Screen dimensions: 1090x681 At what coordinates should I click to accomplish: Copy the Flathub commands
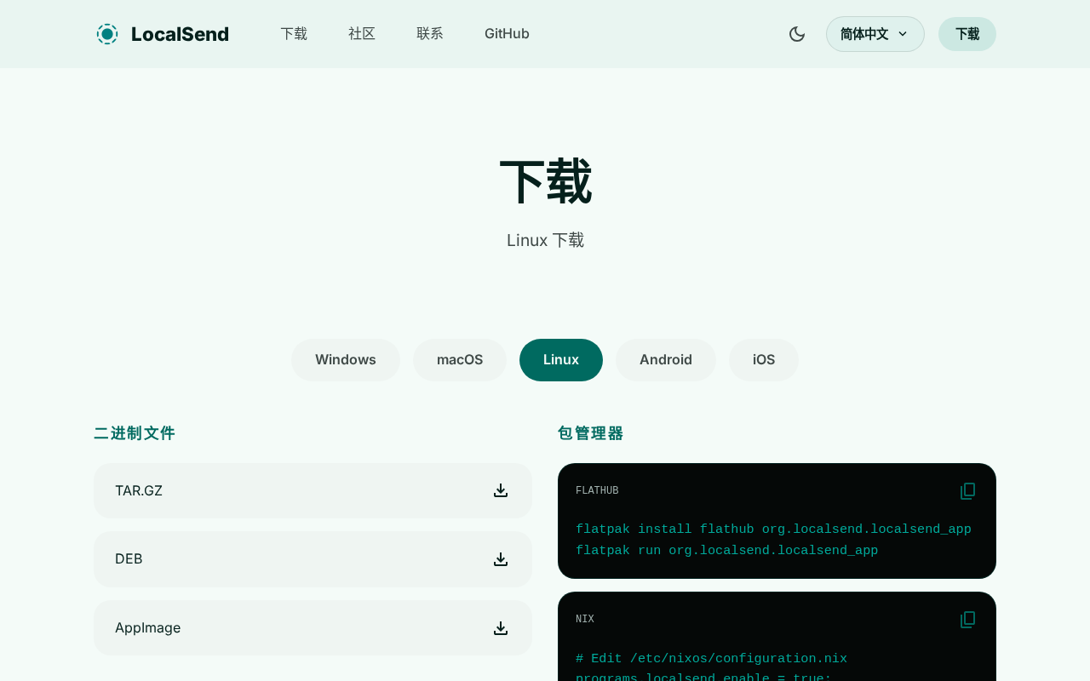point(968,491)
